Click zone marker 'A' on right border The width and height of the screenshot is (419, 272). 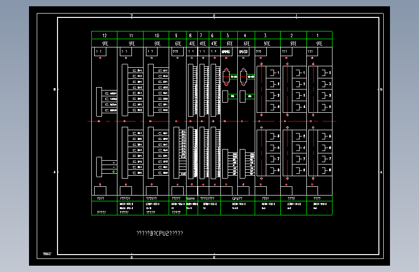coord(381,172)
